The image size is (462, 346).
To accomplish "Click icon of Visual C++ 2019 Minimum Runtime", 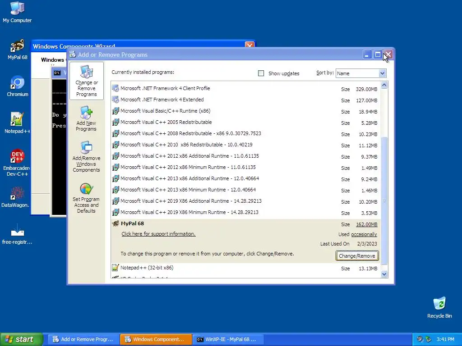I will [115, 213].
